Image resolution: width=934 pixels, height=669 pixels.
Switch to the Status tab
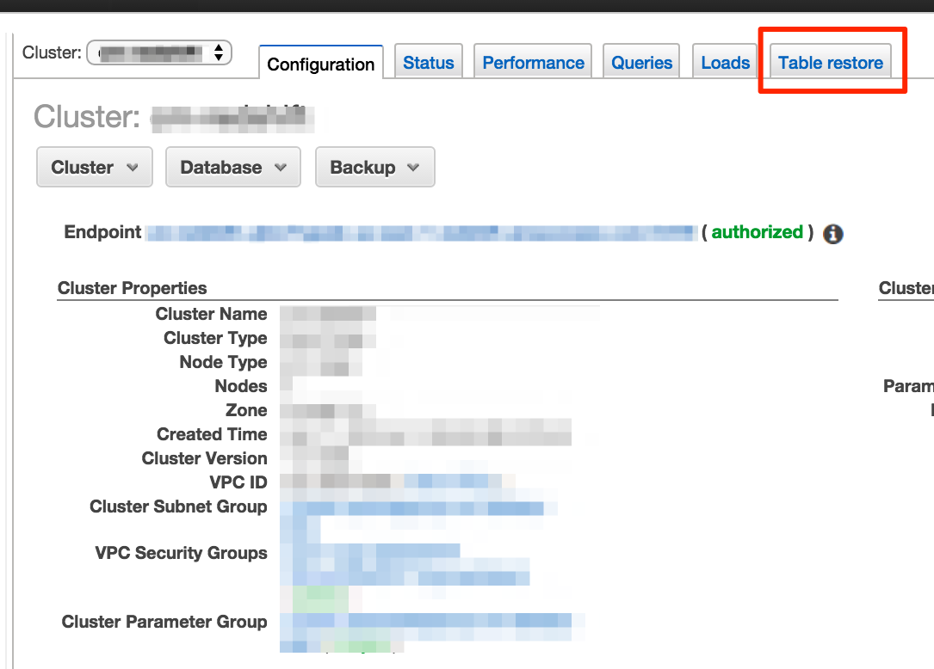pyautogui.click(x=428, y=62)
